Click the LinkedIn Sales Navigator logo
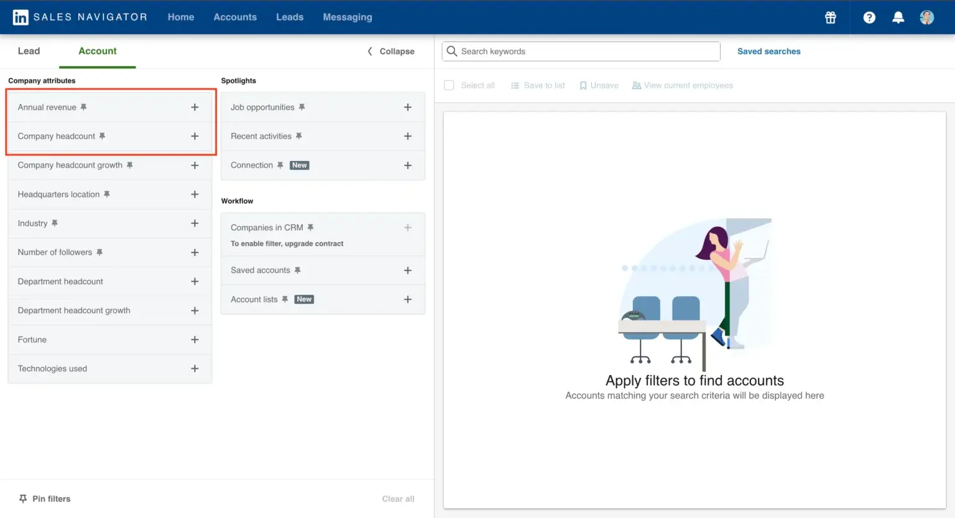The height and width of the screenshot is (518, 955). [80, 17]
